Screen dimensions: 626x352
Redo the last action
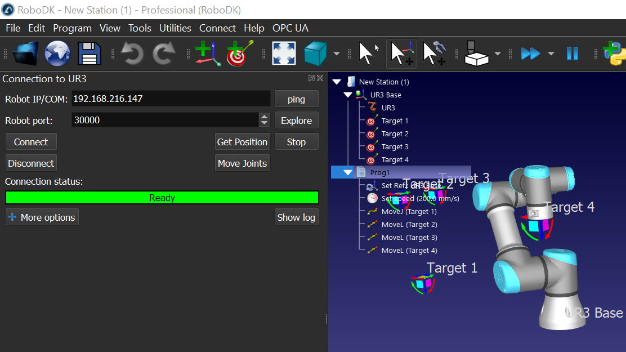pos(164,54)
